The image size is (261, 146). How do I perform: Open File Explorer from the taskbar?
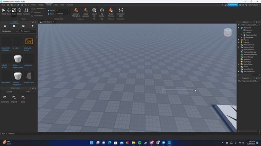coord(133,143)
